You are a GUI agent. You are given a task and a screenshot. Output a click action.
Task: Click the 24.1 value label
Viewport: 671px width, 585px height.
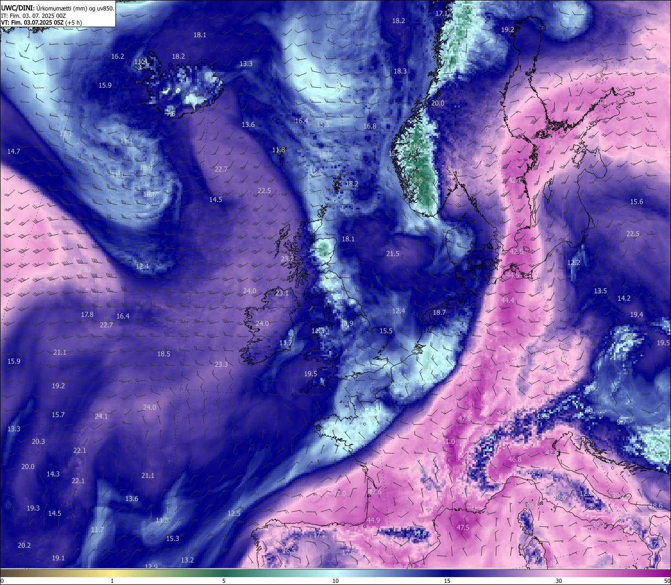click(x=101, y=416)
